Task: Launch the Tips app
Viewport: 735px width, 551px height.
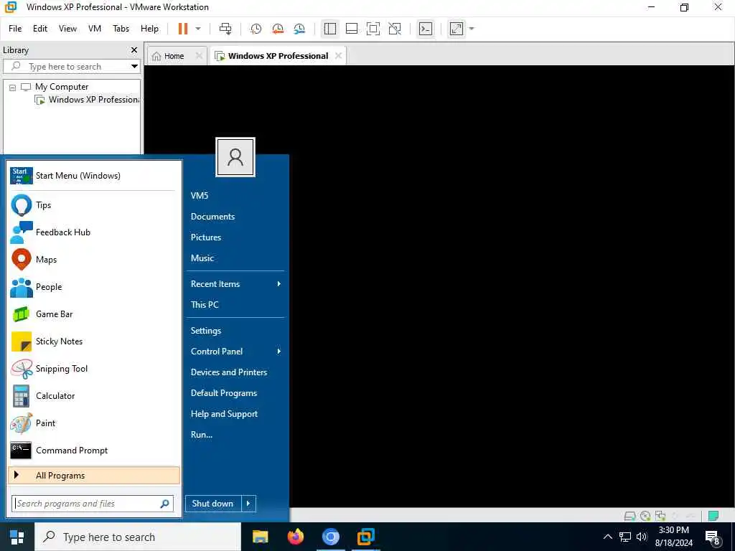Action: (93, 205)
